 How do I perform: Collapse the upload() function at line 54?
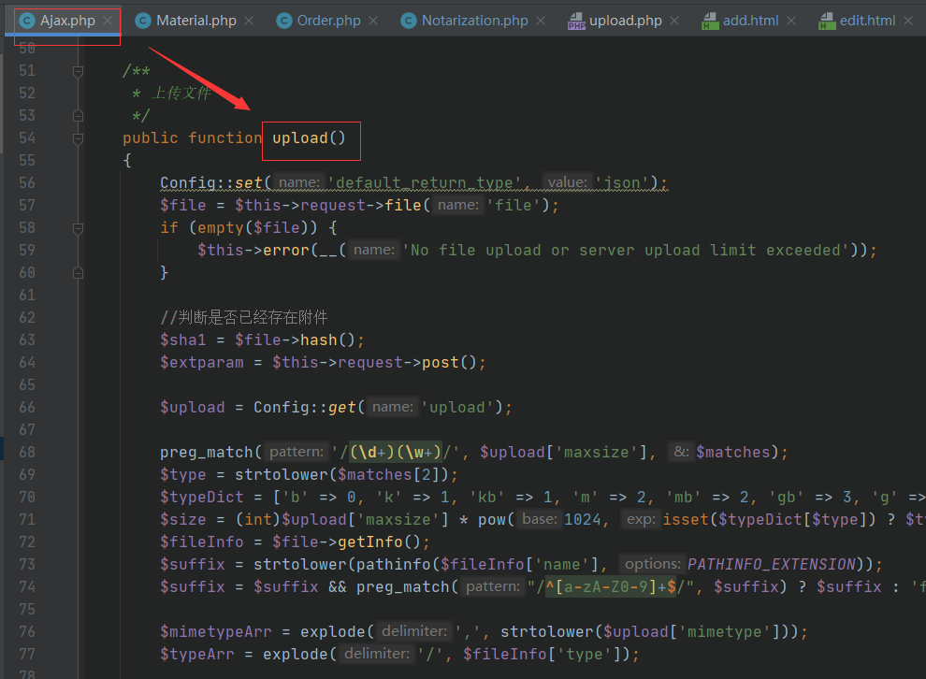coord(78,138)
